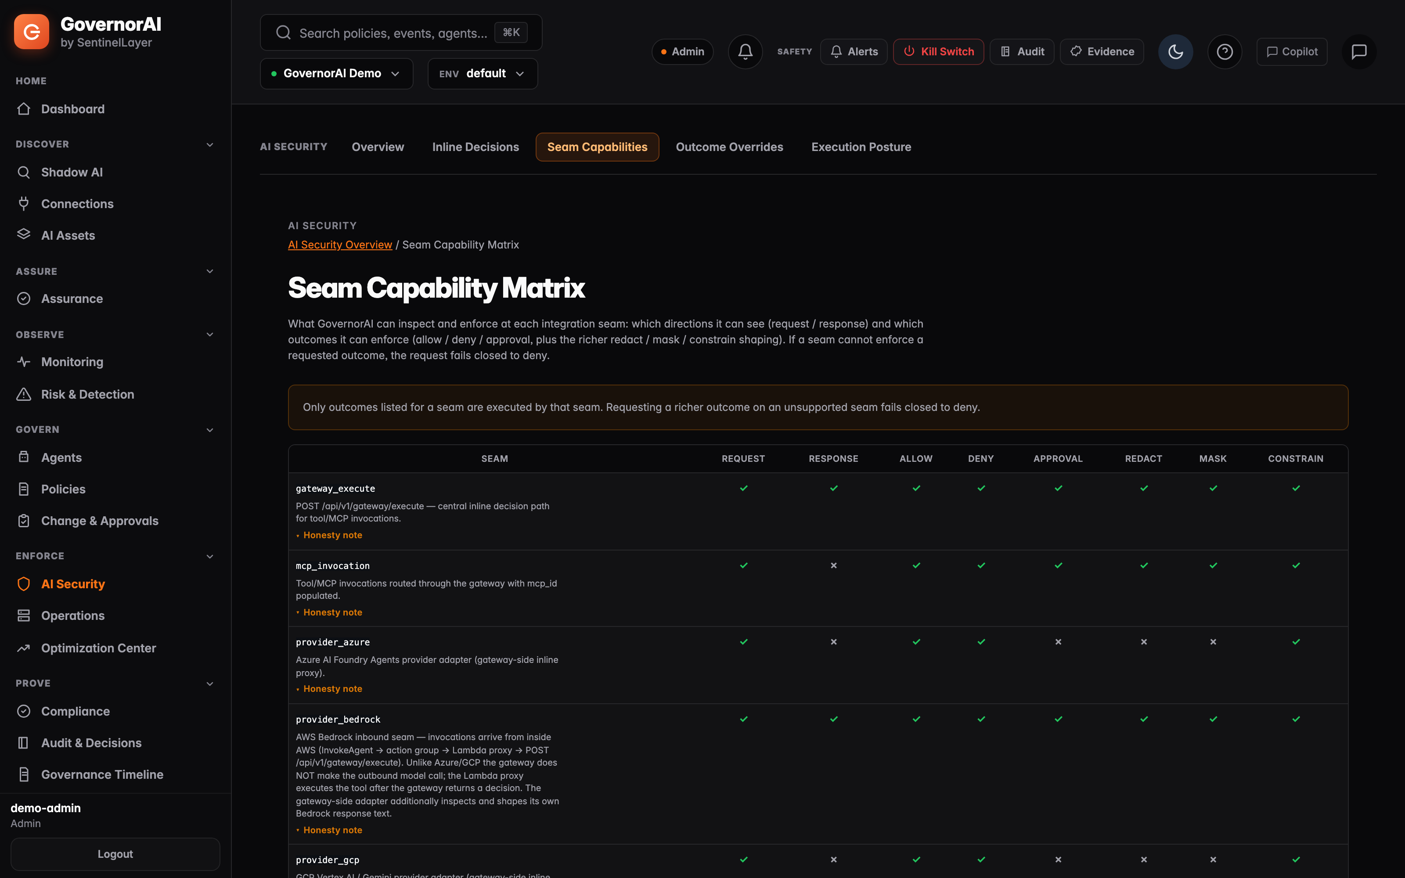The height and width of the screenshot is (878, 1405).
Task: Open the Audit button in the header
Action: coord(1022,52)
